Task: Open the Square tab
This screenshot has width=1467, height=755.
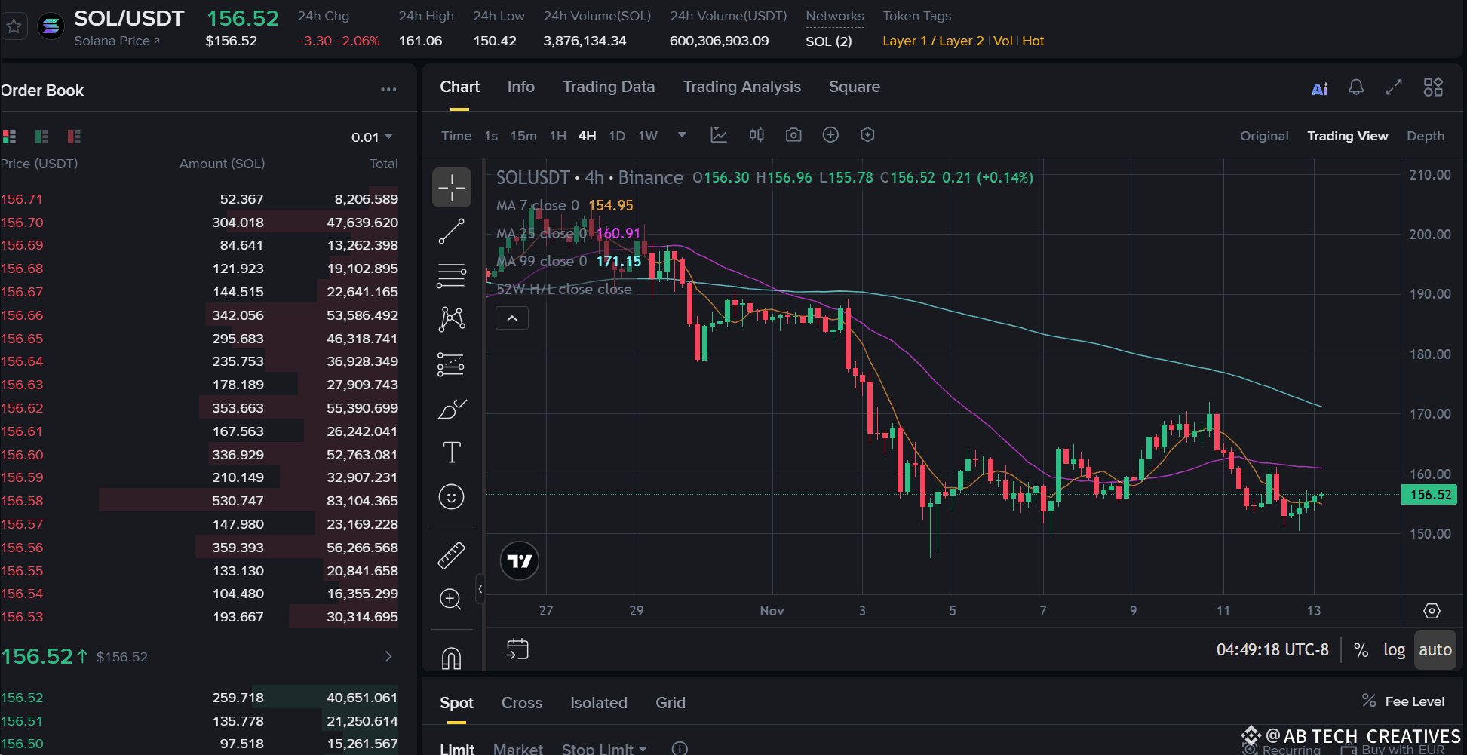Action: [x=854, y=87]
